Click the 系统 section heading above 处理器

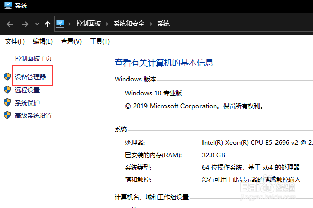(x=121, y=129)
